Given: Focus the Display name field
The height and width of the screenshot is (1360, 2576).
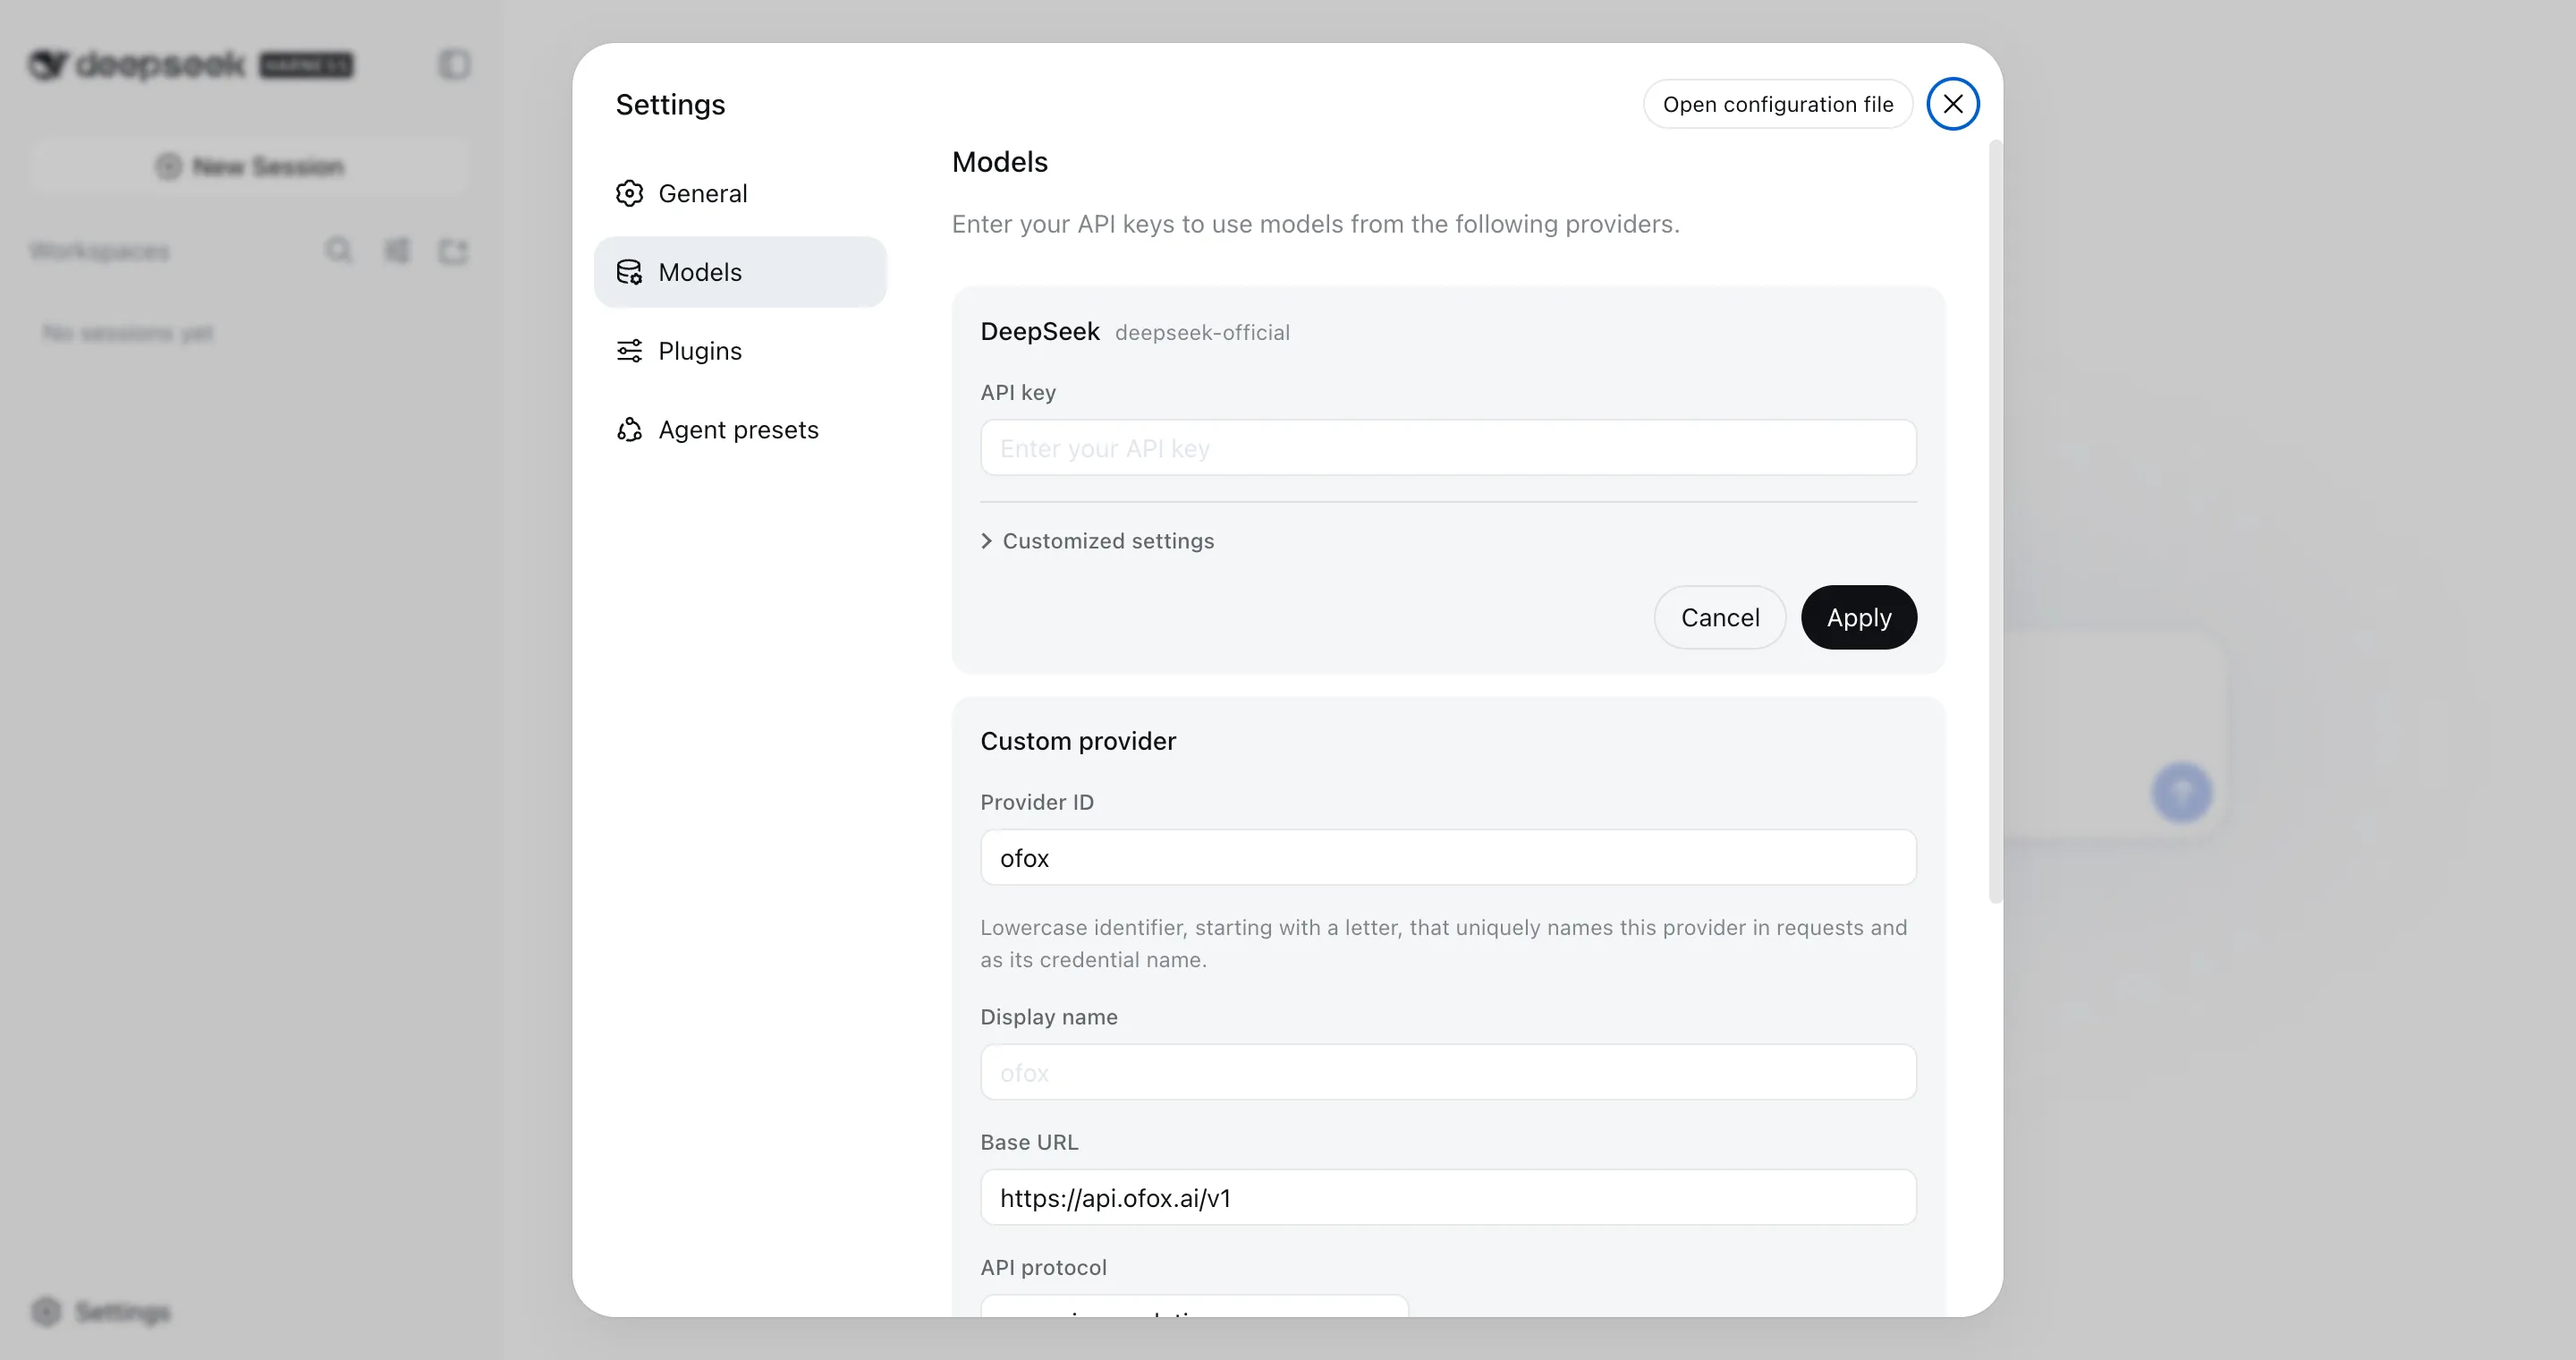Looking at the screenshot, I should (x=1448, y=1072).
